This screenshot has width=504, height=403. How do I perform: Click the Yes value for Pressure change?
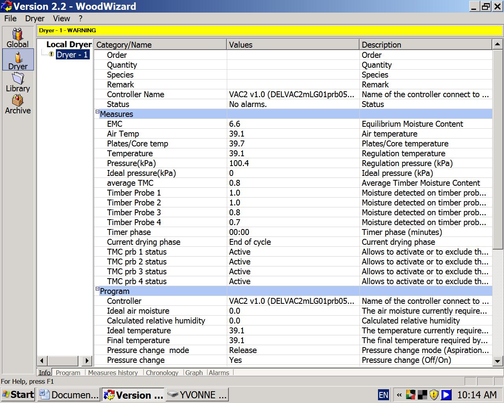tap(235, 360)
